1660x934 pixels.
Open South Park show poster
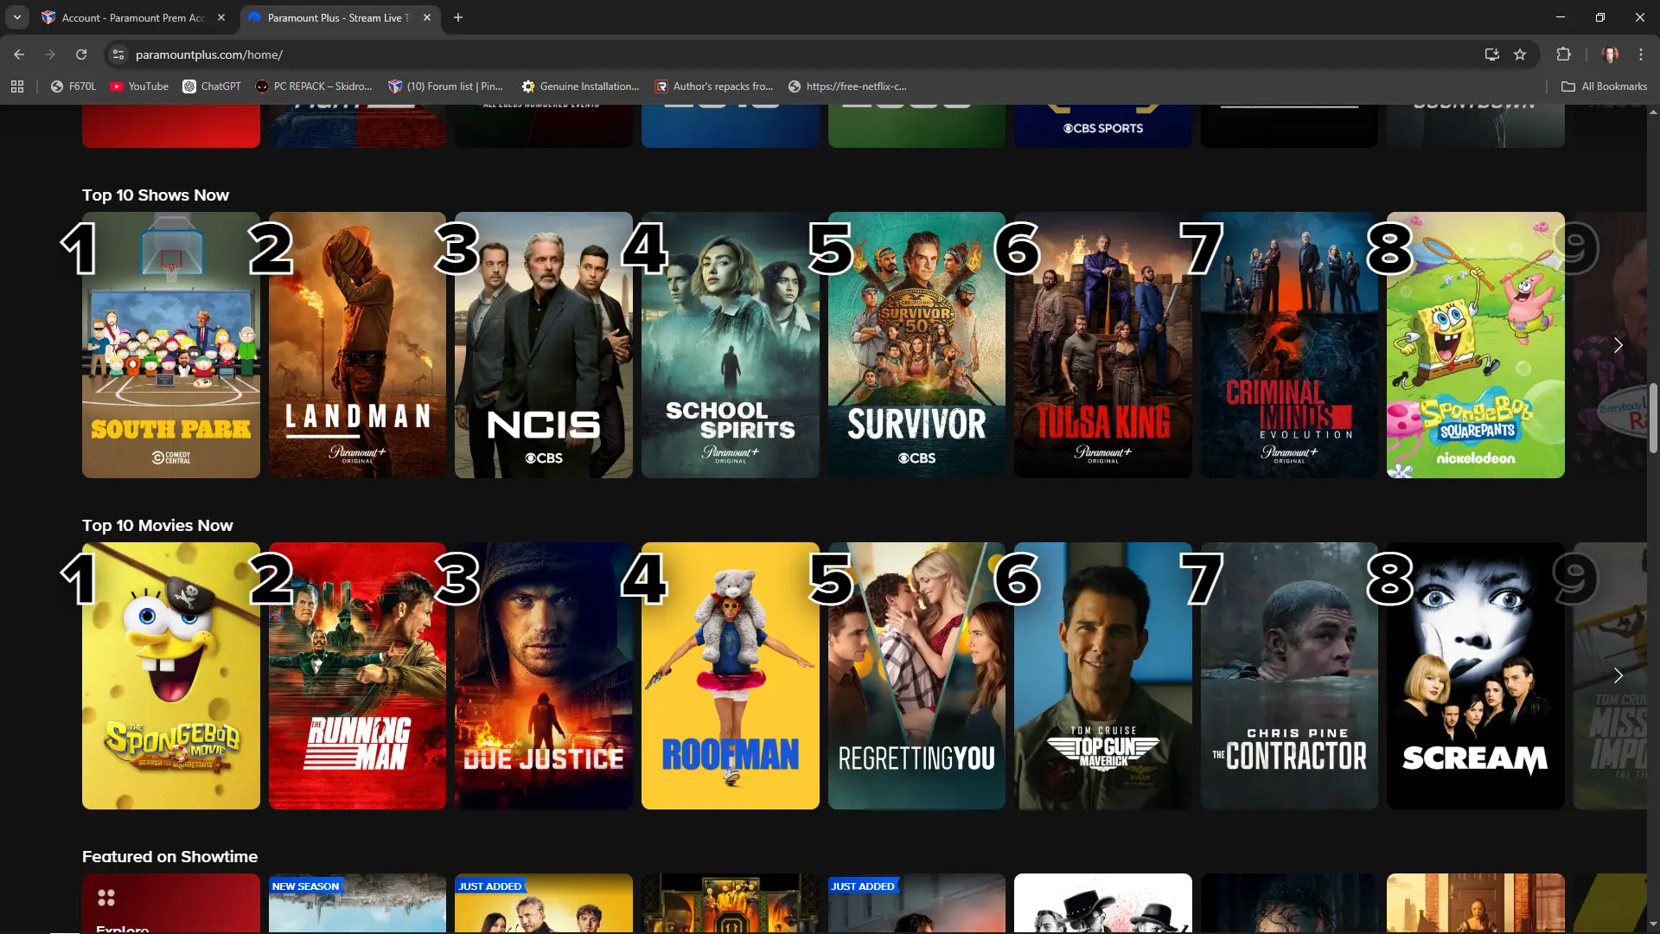click(171, 345)
